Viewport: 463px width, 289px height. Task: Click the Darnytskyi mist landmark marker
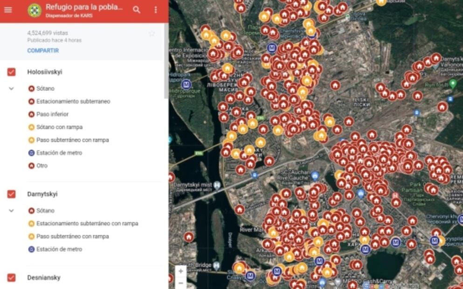coord(217,185)
